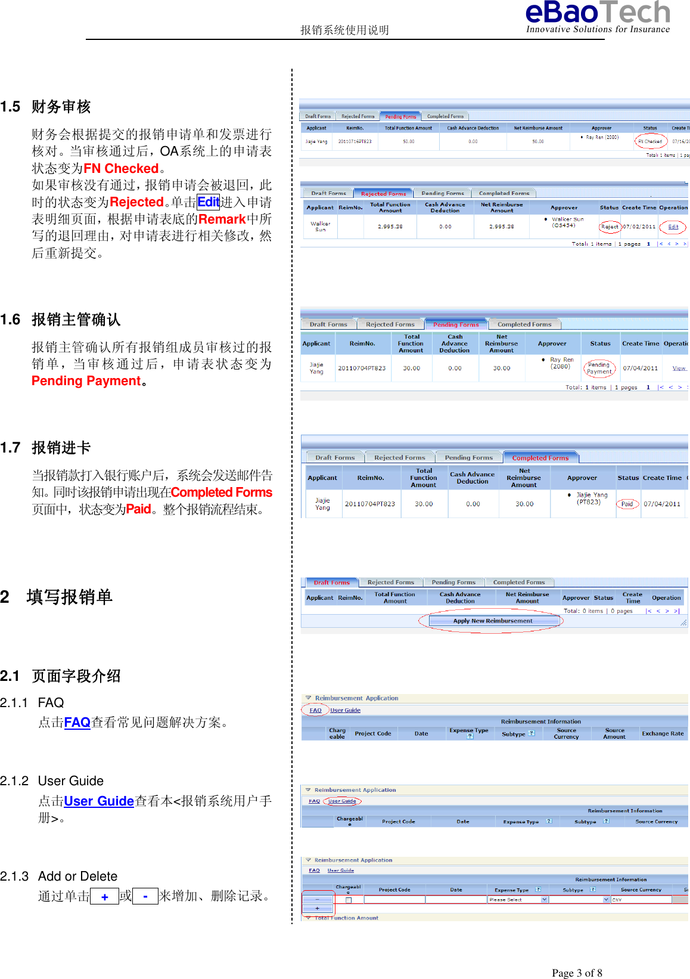The height and width of the screenshot is (979, 690).
Task: Open the Subtype dropdown in the entry row
Action: click(x=579, y=900)
